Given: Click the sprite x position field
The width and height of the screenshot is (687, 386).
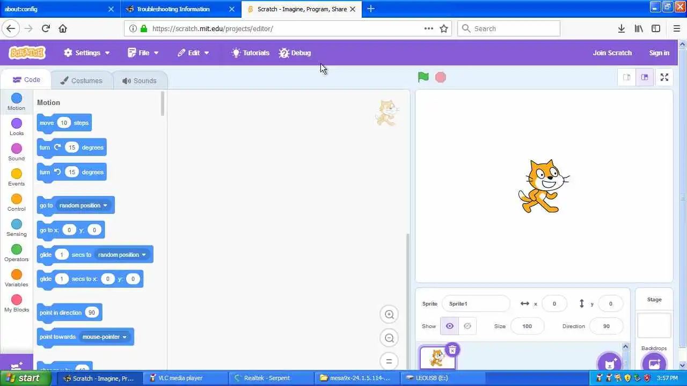Looking at the screenshot, I should click(x=554, y=303).
